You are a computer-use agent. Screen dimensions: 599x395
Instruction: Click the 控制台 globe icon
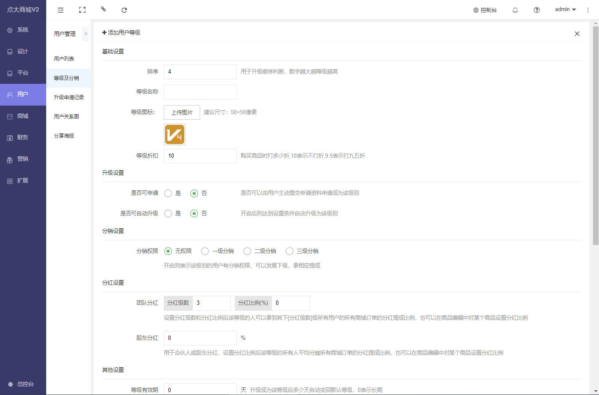pyautogui.click(x=476, y=10)
